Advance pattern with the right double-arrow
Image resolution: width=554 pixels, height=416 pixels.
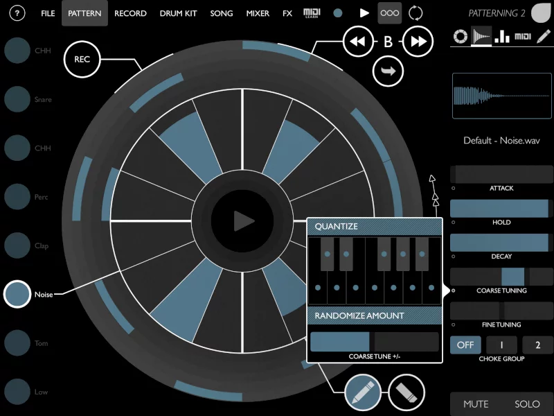416,42
